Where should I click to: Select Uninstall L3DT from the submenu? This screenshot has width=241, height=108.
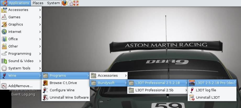208,98
